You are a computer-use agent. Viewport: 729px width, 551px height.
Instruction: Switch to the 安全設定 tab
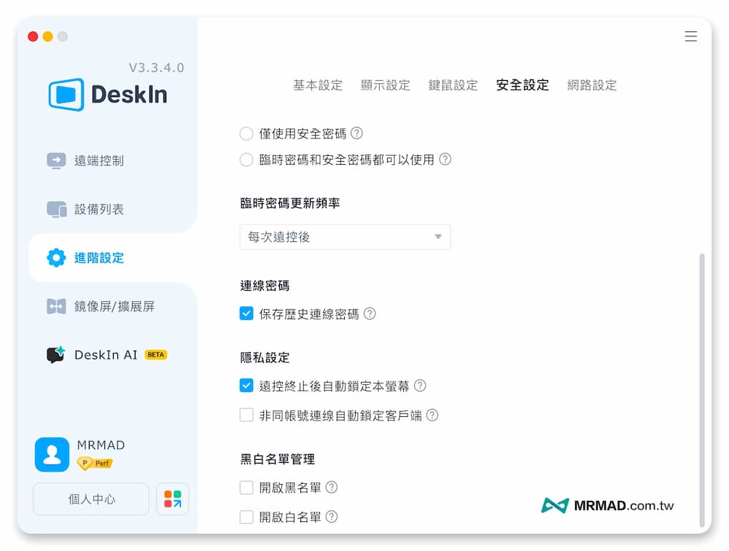pos(522,85)
